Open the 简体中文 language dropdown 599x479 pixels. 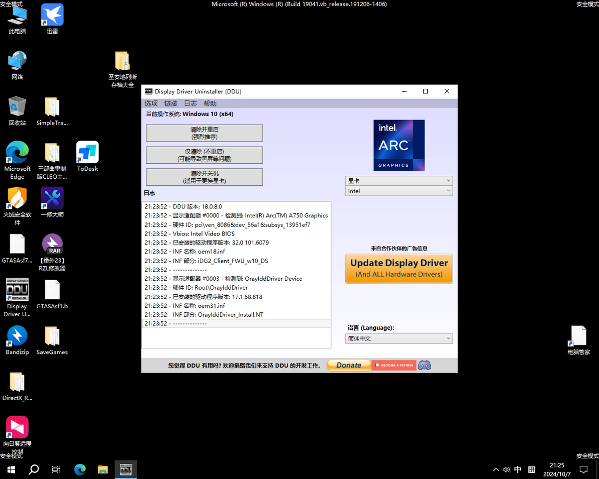399,338
